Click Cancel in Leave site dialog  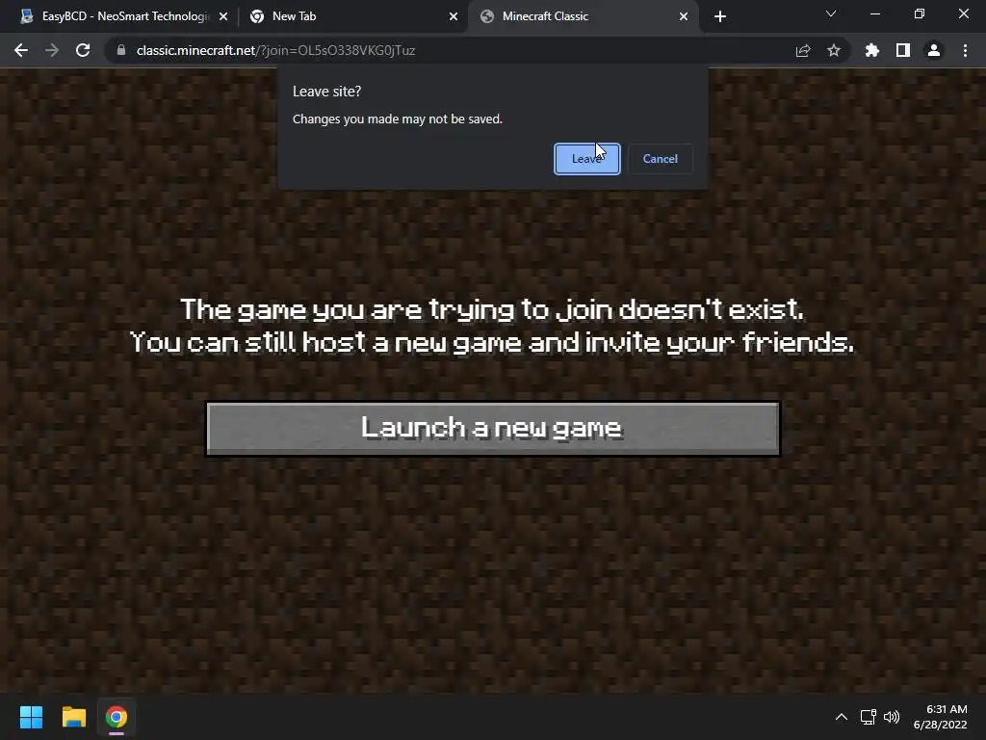pyautogui.click(x=661, y=159)
